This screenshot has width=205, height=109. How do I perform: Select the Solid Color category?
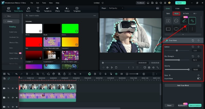(13, 32)
